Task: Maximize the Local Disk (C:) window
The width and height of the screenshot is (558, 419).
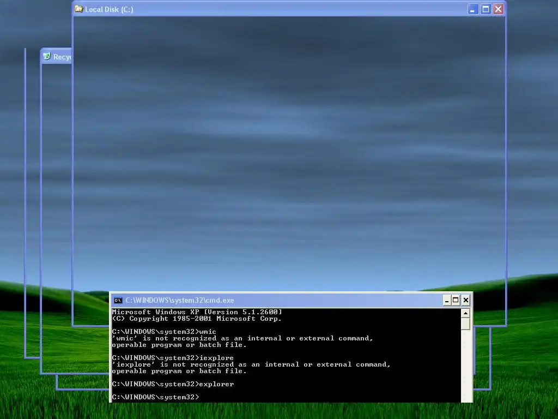Action: (x=486, y=9)
